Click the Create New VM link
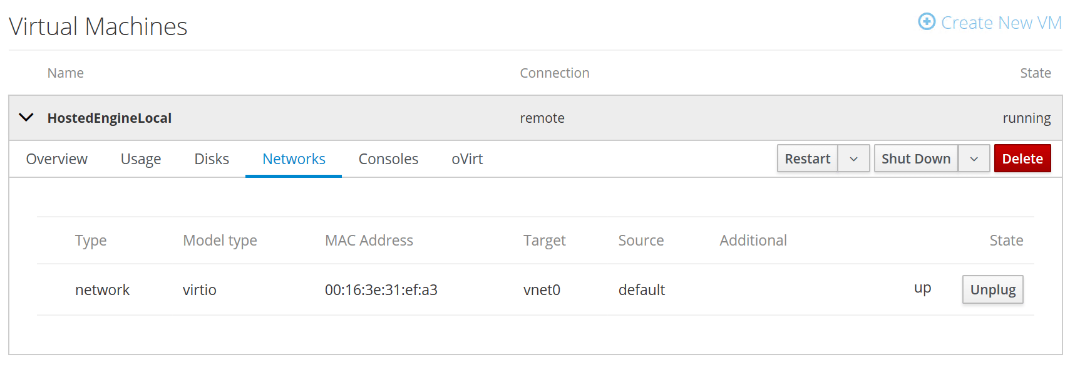The image size is (1085, 379). 1001,23
